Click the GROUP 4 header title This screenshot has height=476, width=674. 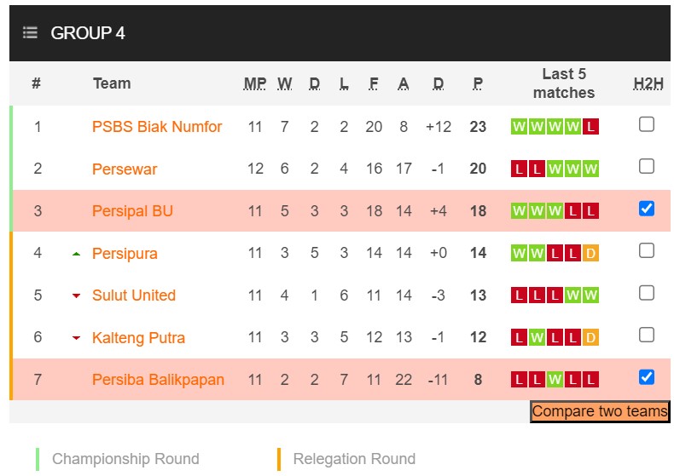click(x=88, y=33)
